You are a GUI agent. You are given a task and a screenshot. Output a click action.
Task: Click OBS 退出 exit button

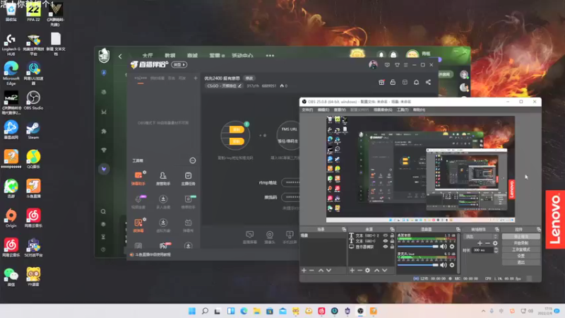coord(521,262)
